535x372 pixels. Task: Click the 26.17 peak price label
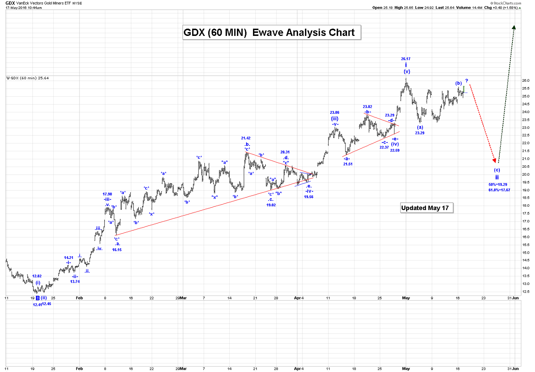point(405,59)
